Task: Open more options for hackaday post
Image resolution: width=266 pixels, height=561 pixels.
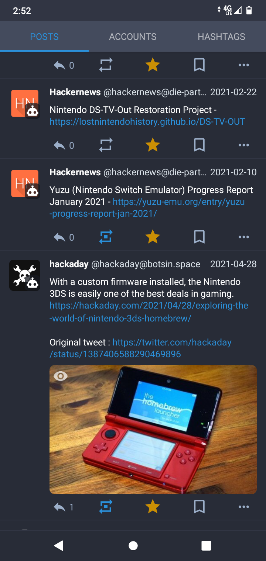Action: 243,507
